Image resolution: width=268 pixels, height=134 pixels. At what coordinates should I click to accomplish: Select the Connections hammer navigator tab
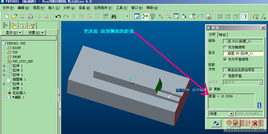tap(32, 26)
